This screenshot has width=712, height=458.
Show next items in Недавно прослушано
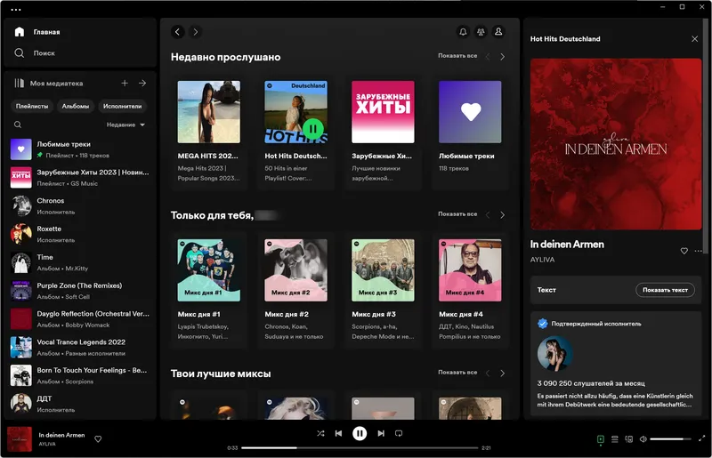(x=502, y=57)
